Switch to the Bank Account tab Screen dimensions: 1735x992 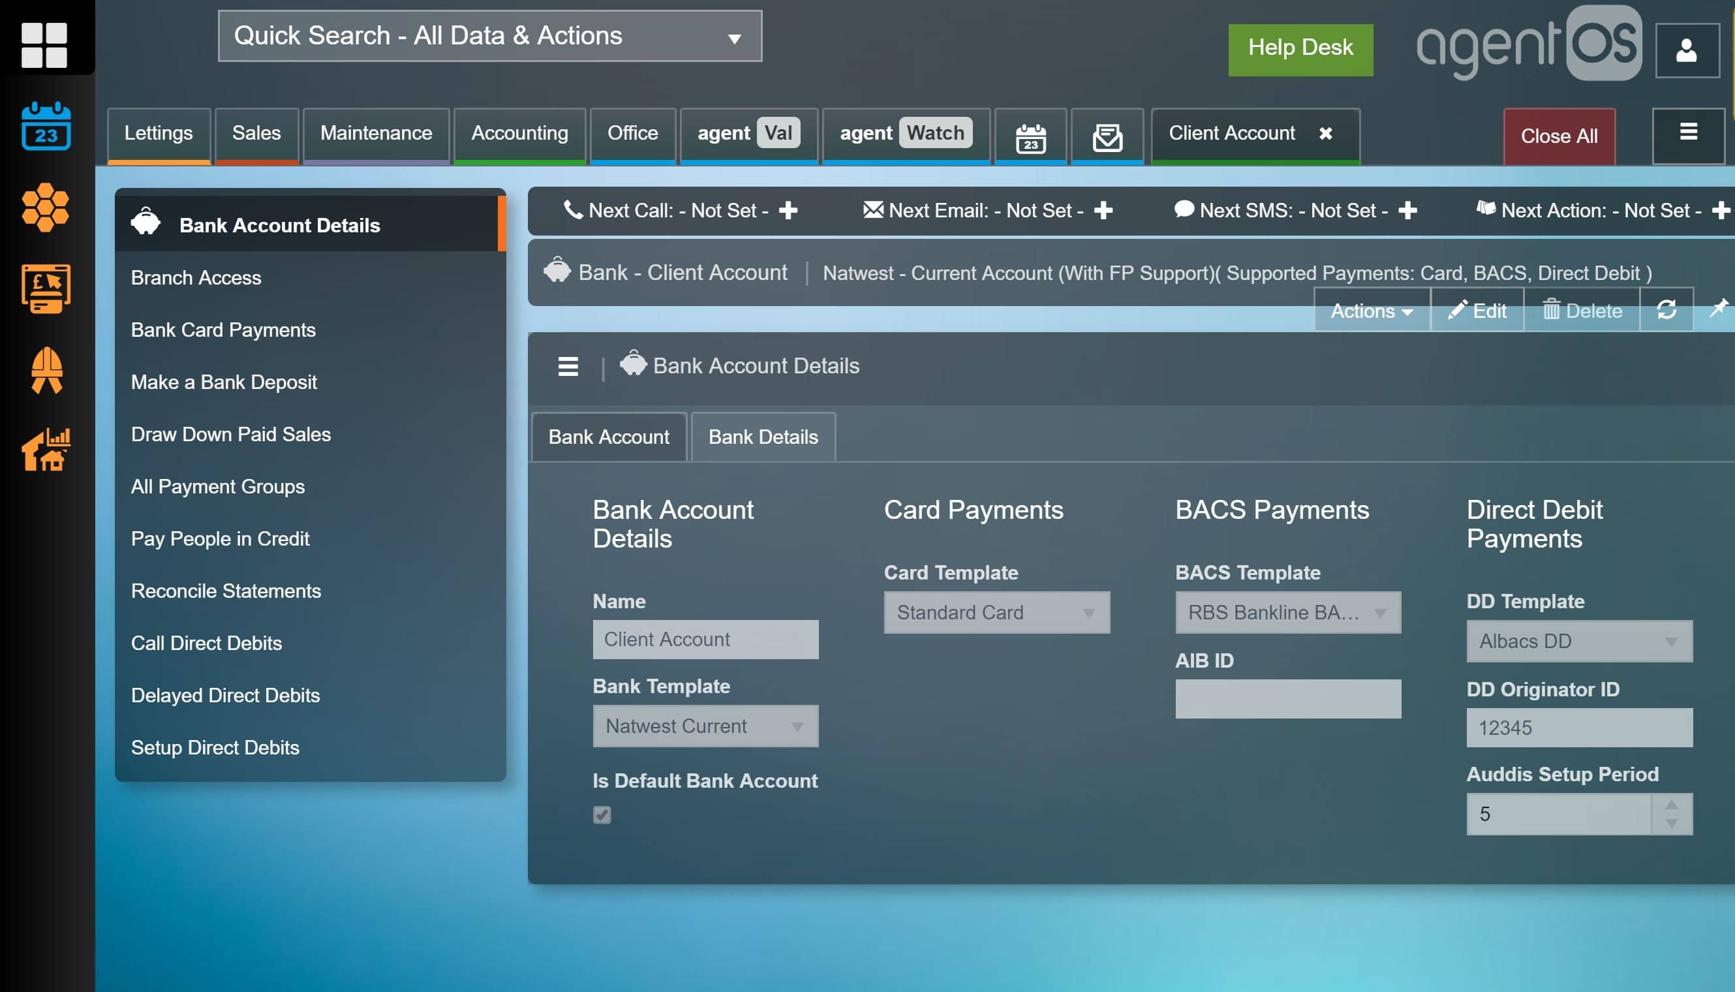[609, 437]
